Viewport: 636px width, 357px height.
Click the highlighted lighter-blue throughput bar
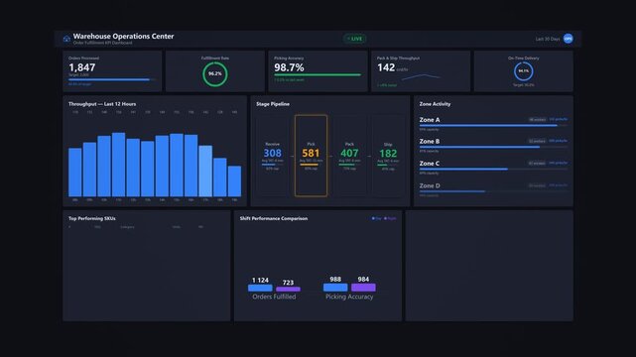point(205,171)
